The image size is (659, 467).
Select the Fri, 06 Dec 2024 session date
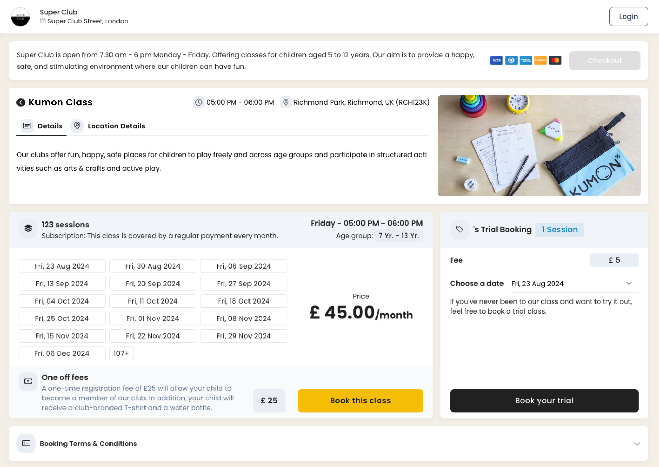[x=62, y=353]
